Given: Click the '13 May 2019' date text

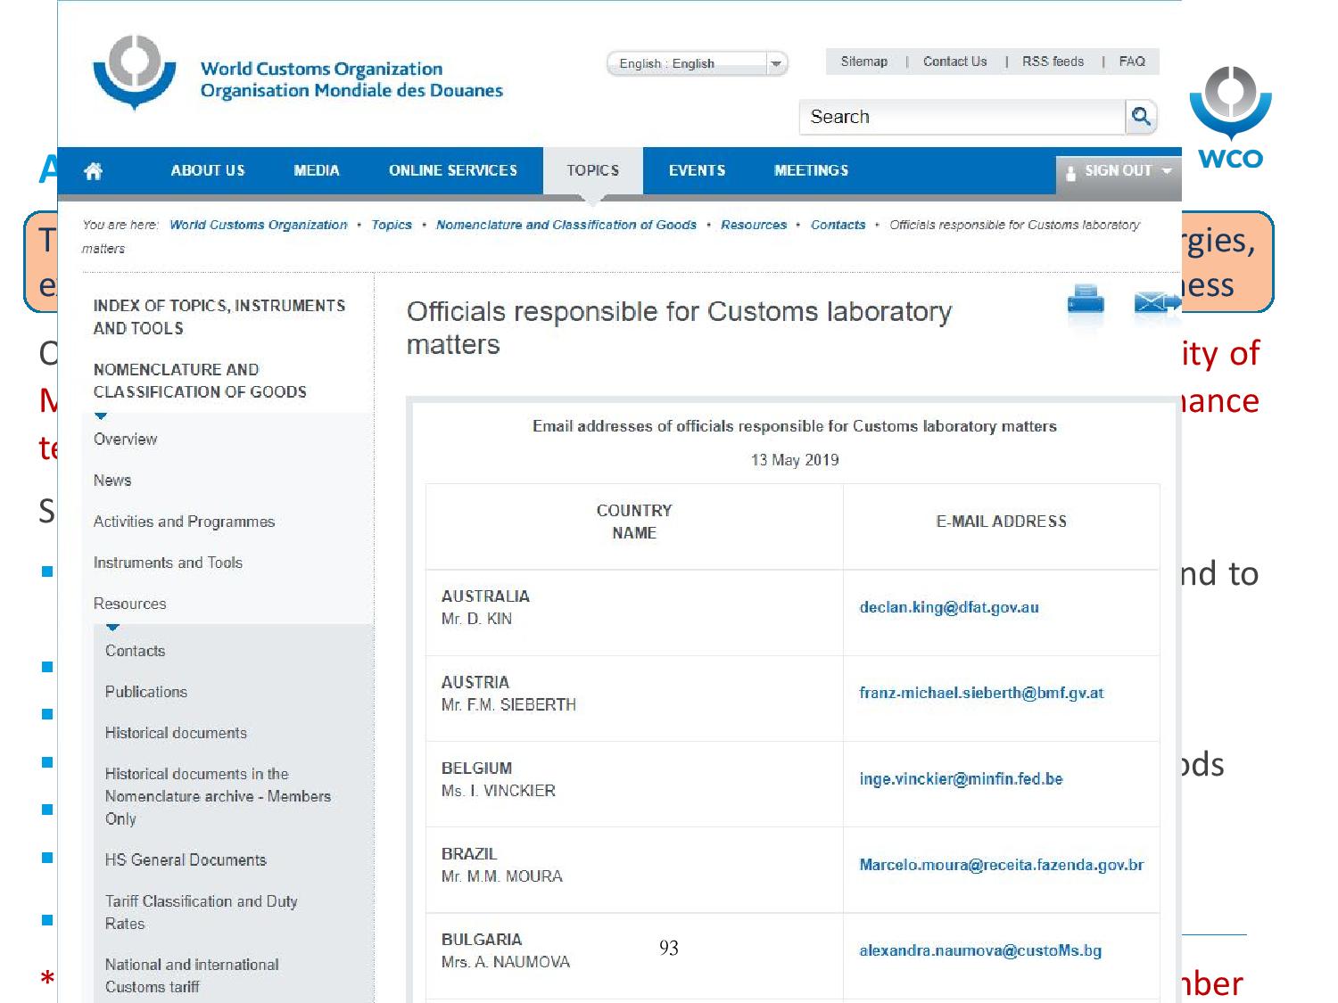Looking at the screenshot, I should [x=795, y=460].
